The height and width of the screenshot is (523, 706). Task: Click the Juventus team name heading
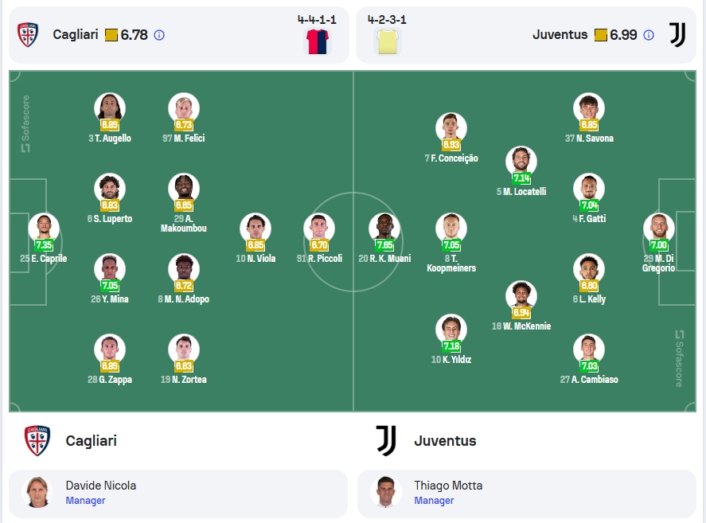pyautogui.click(x=445, y=440)
